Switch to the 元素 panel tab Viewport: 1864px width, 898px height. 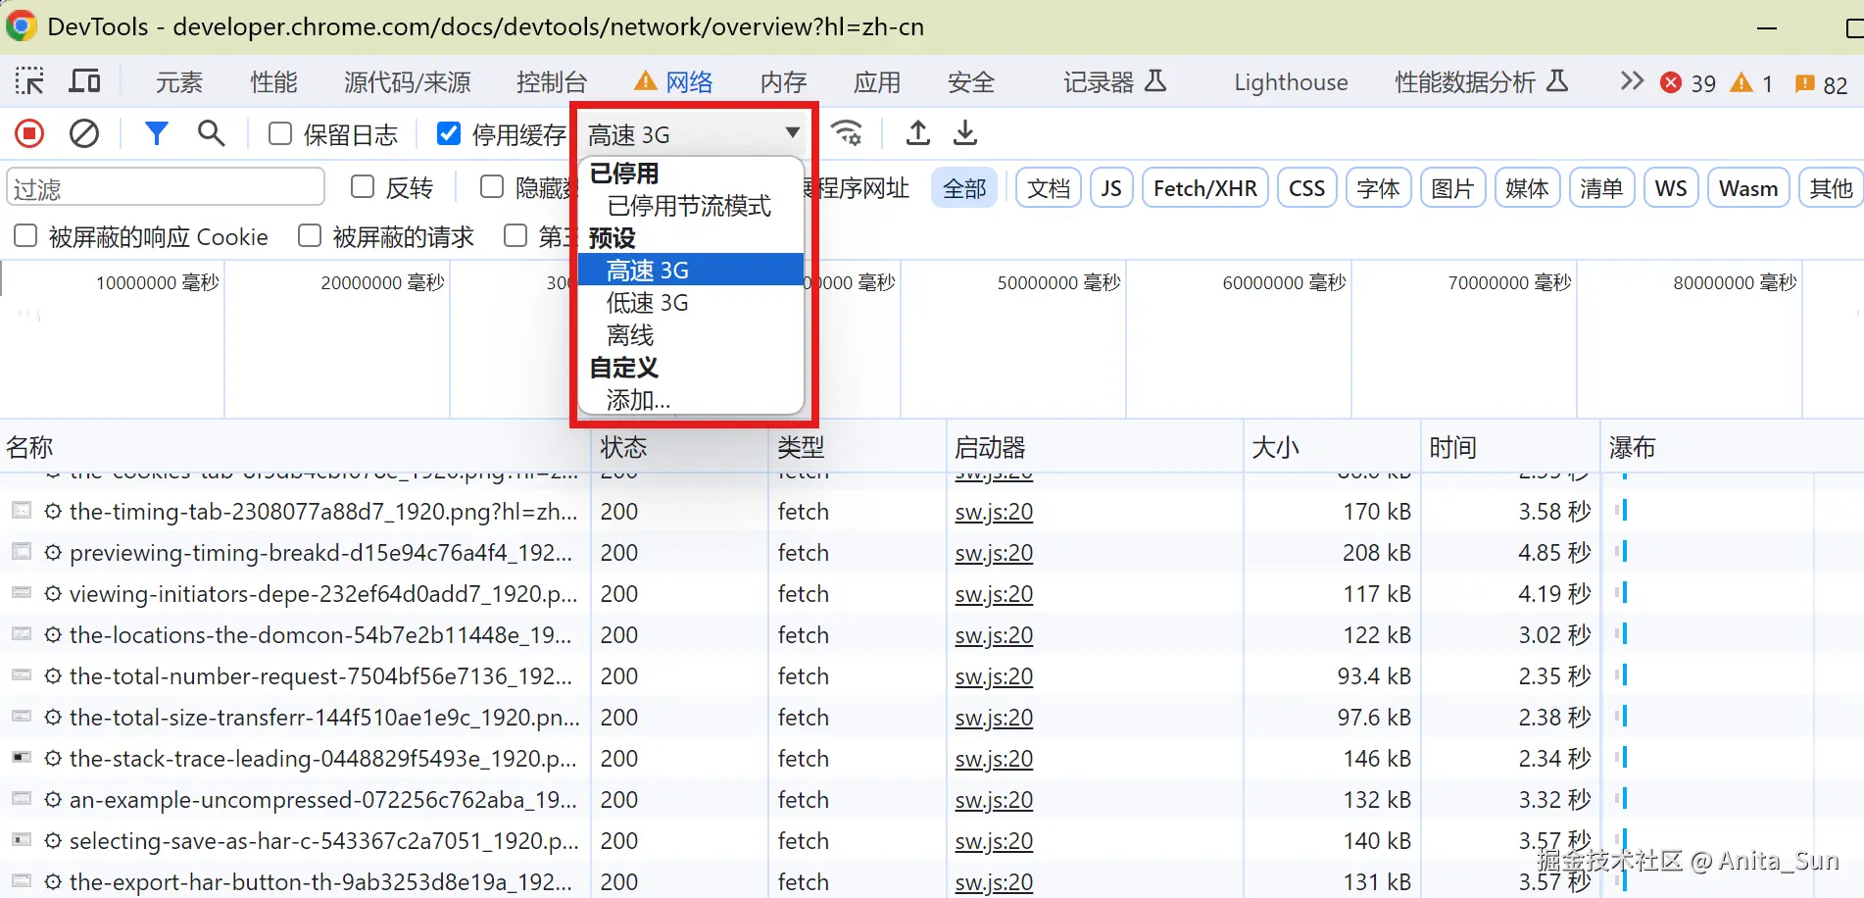pos(179,82)
